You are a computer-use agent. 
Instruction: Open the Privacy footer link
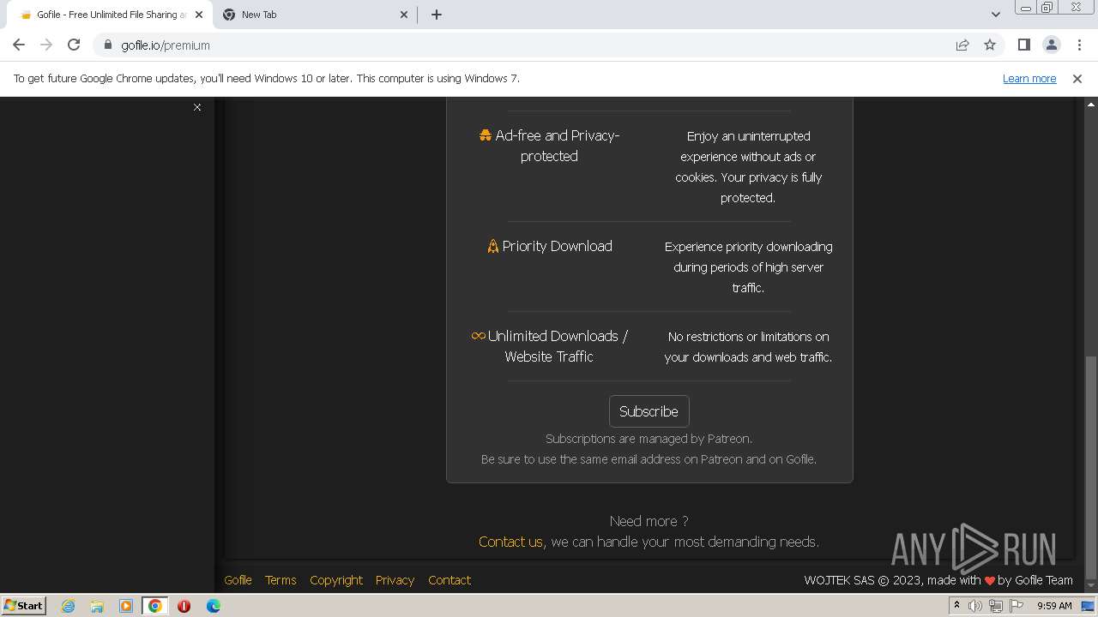395,580
